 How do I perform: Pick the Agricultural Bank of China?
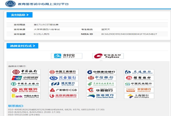[26, 84]
